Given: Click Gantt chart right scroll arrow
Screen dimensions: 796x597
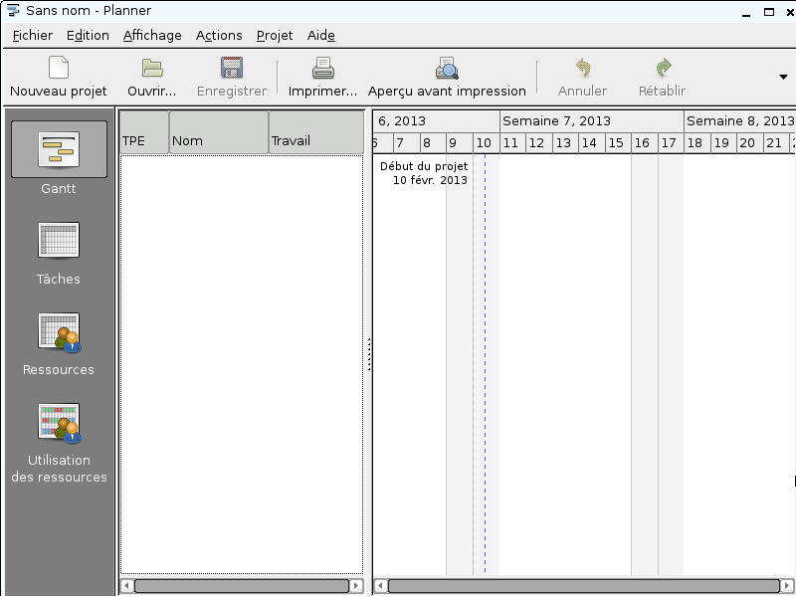Looking at the screenshot, I should click(787, 586).
